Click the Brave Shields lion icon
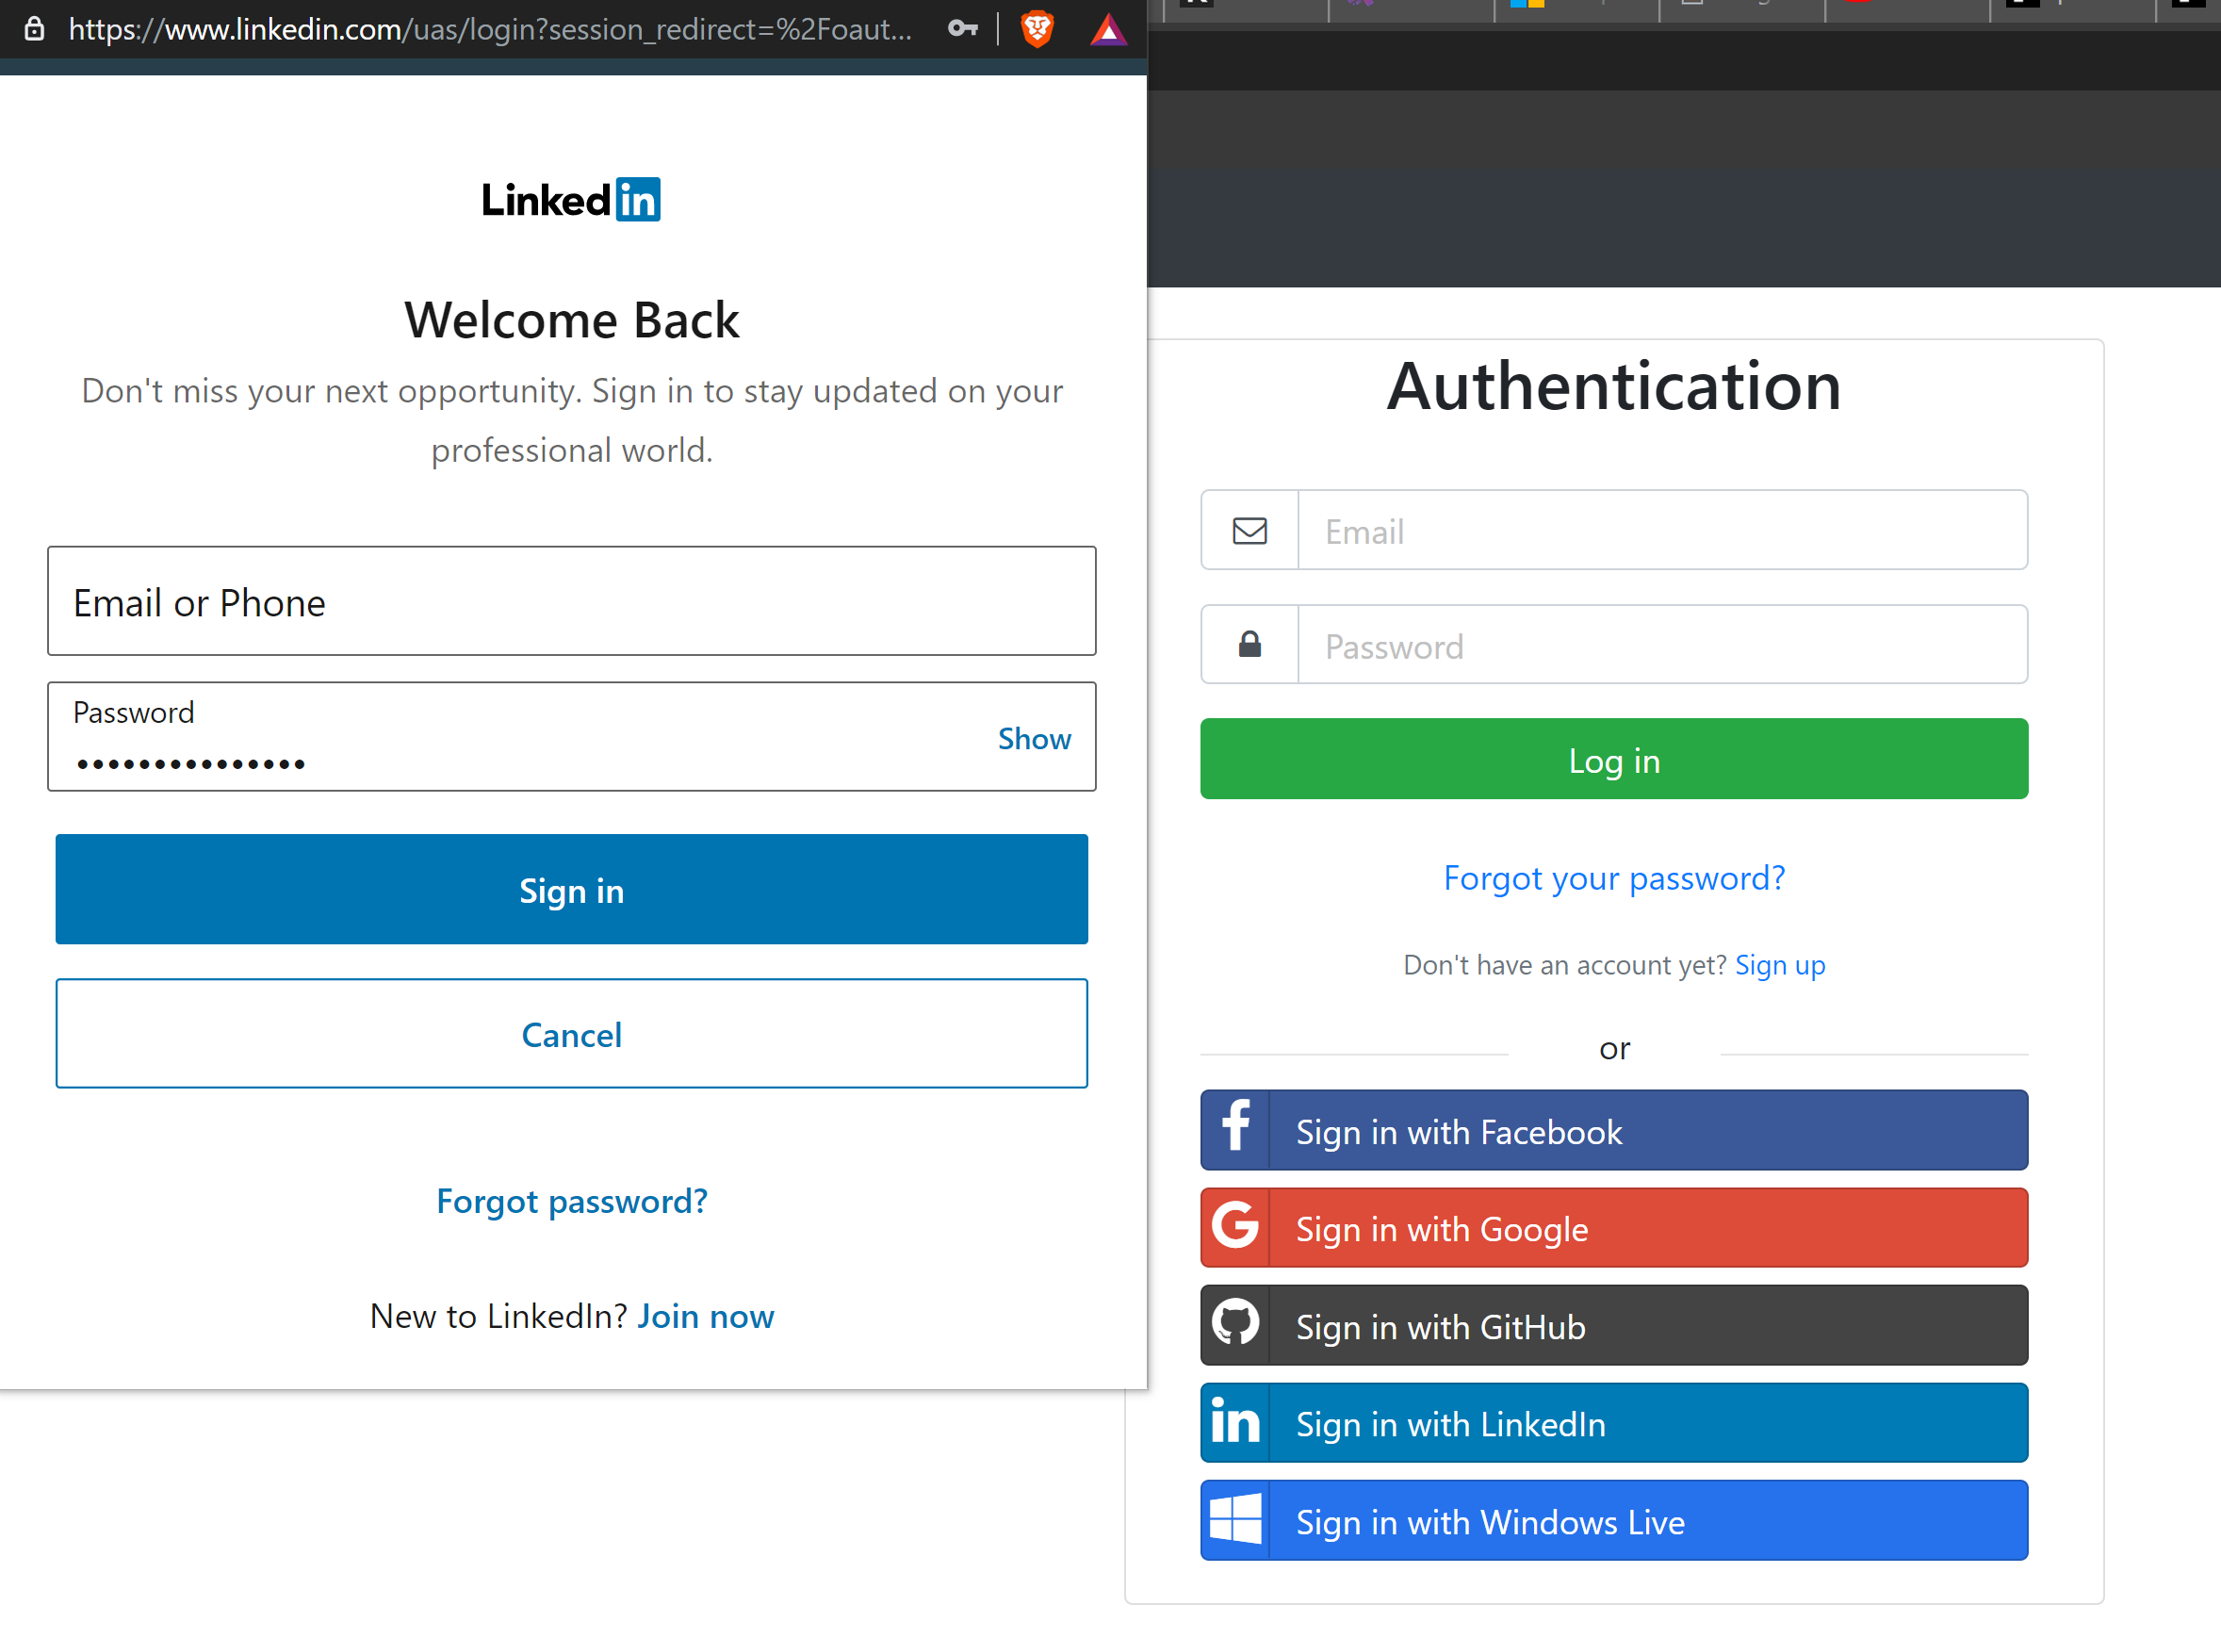The height and width of the screenshot is (1638, 2221). tap(1037, 29)
